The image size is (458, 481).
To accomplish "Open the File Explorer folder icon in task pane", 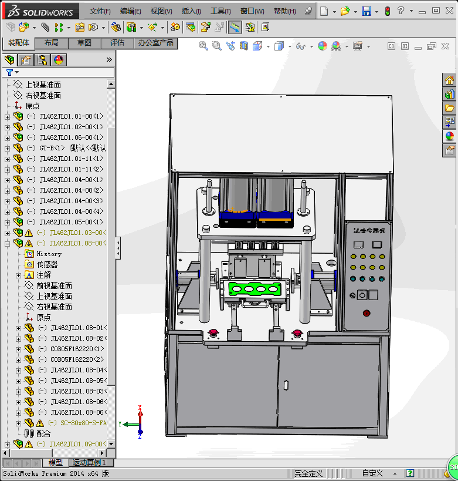I will click(x=449, y=108).
